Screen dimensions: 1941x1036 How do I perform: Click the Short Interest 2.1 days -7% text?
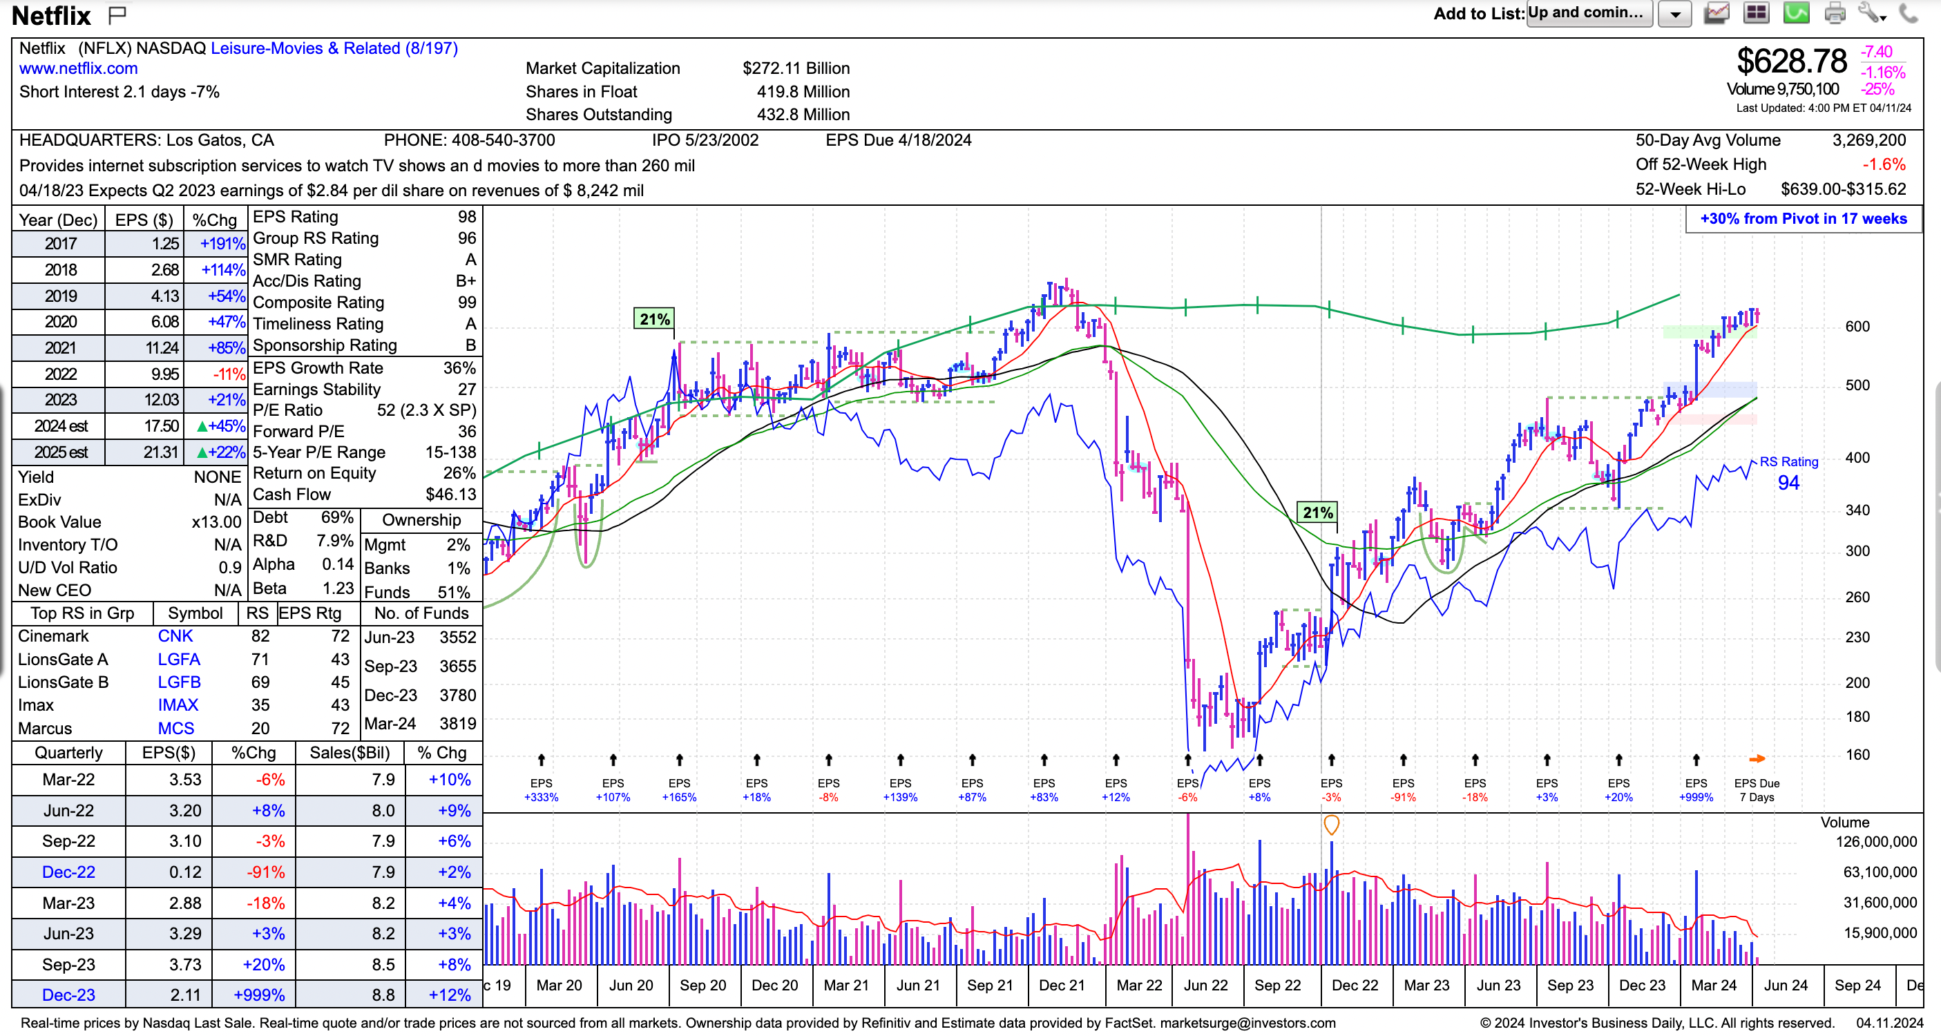coord(119,92)
